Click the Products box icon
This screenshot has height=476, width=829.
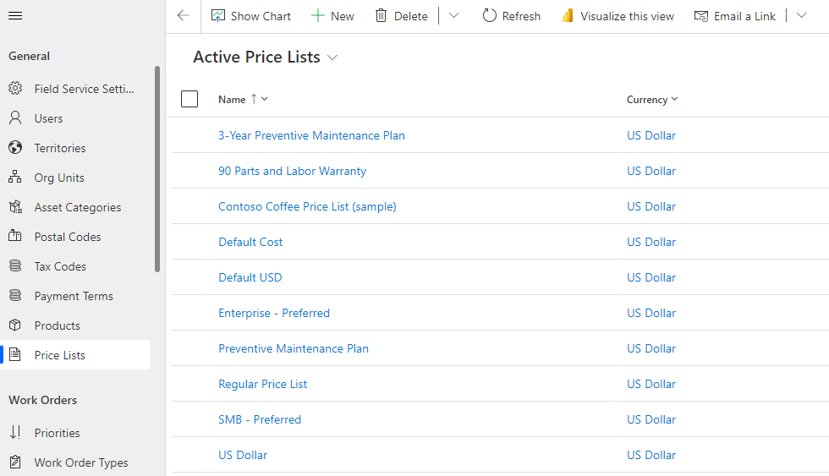point(15,325)
